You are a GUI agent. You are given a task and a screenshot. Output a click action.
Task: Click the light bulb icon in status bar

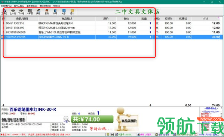108,135
